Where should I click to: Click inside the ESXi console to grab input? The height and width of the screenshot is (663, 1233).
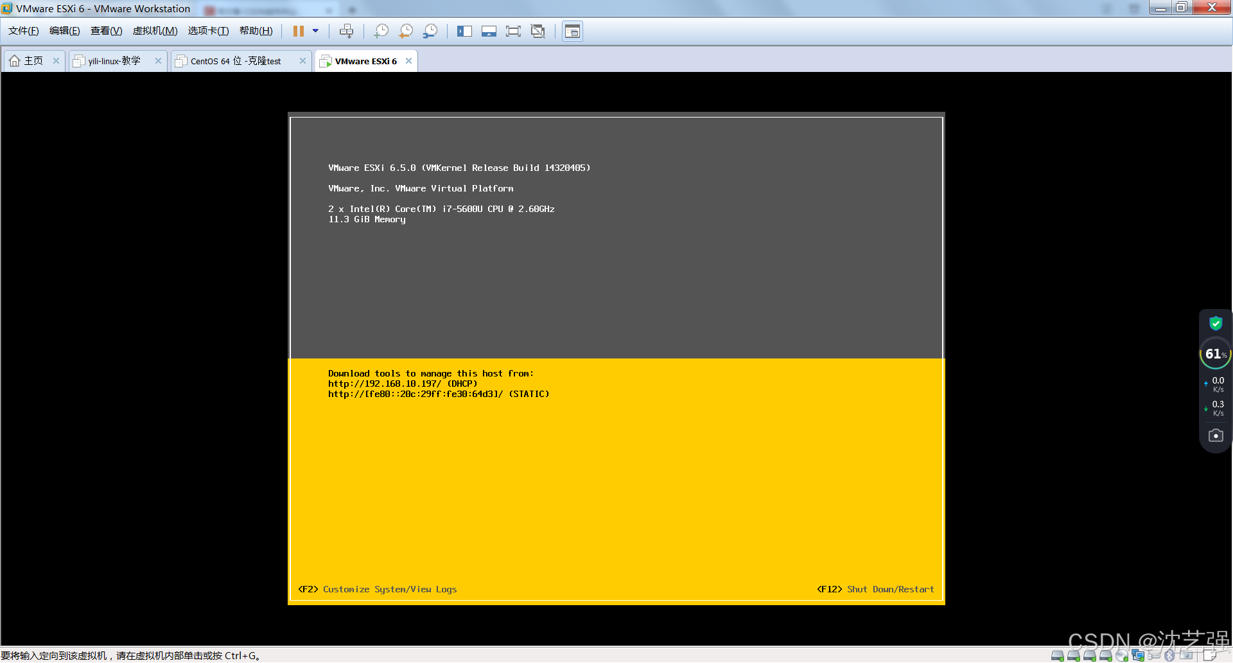(x=616, y=358)
